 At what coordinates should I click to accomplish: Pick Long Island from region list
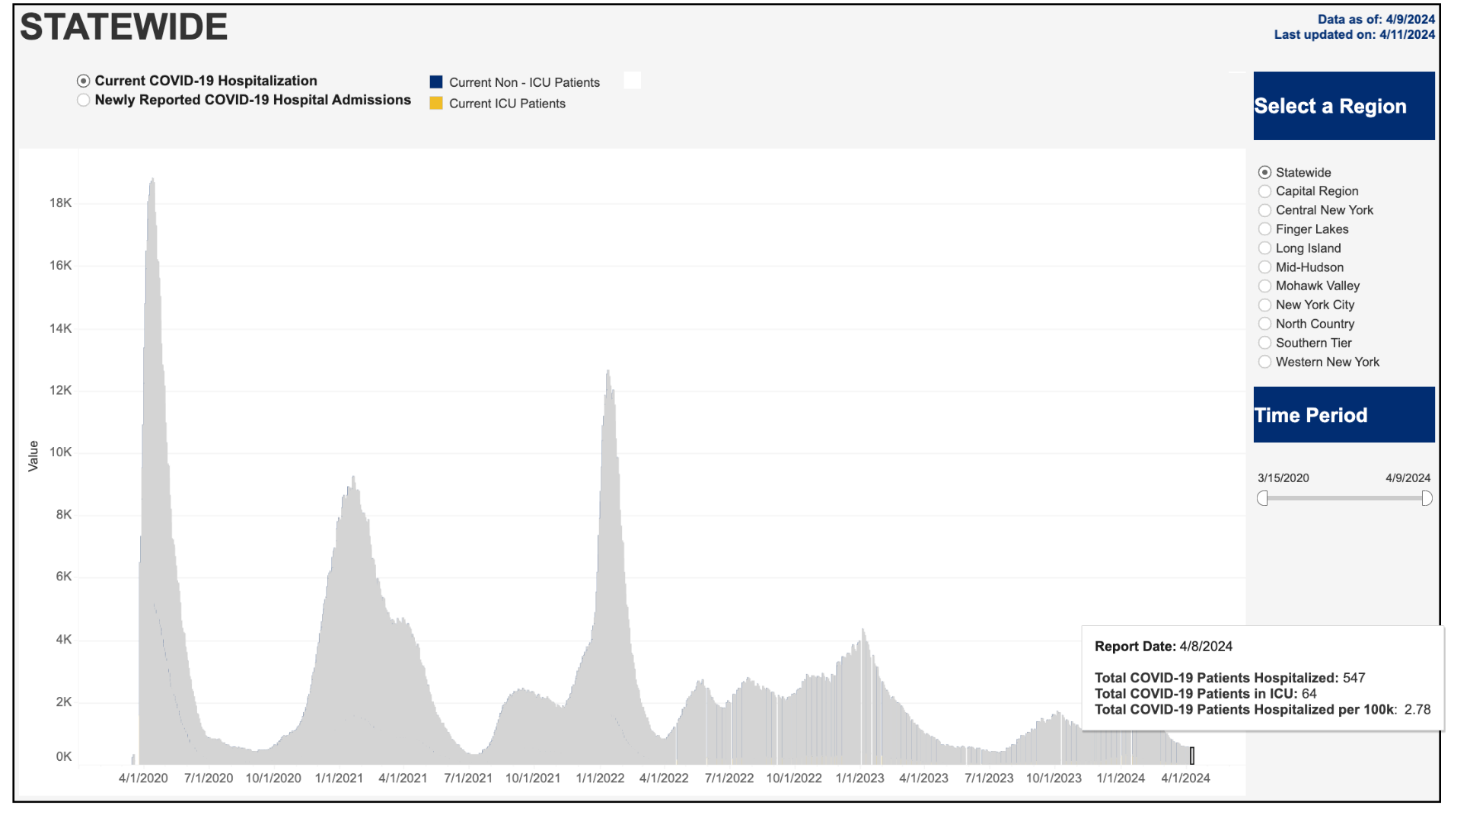(x=1265, y=248)
